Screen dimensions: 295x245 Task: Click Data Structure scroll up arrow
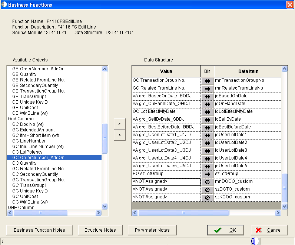click(285, 69)
